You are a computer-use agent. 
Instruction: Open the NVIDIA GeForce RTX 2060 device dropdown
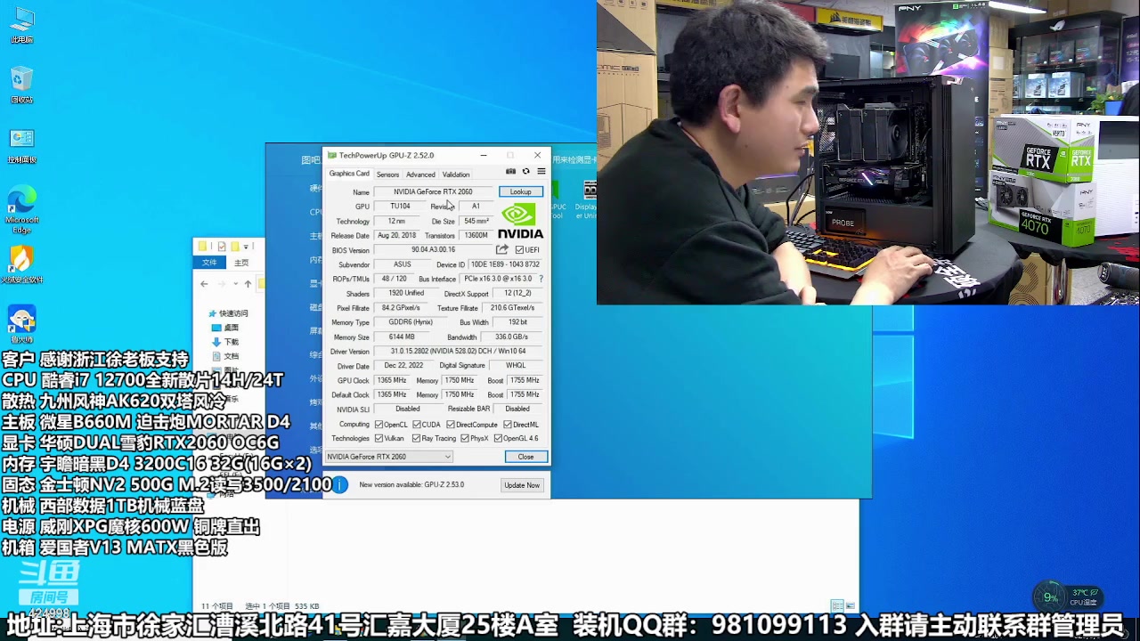tap(389, 457)
